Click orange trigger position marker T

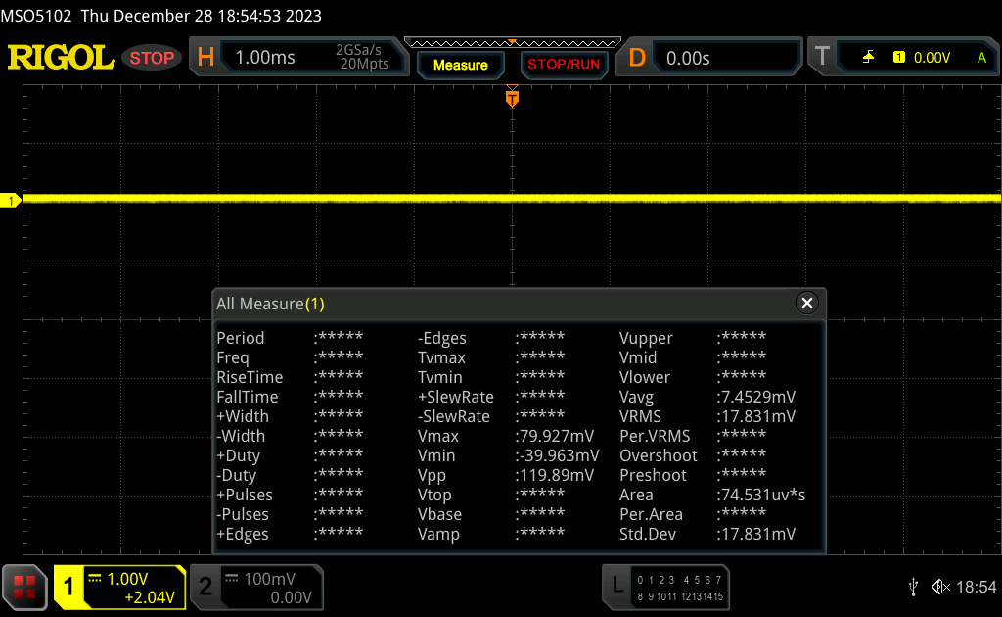tap(512, 97)
